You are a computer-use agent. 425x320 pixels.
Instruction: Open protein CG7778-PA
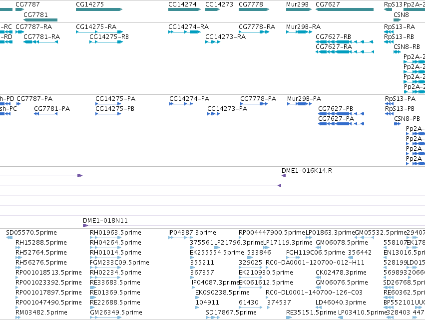[258, 99]
